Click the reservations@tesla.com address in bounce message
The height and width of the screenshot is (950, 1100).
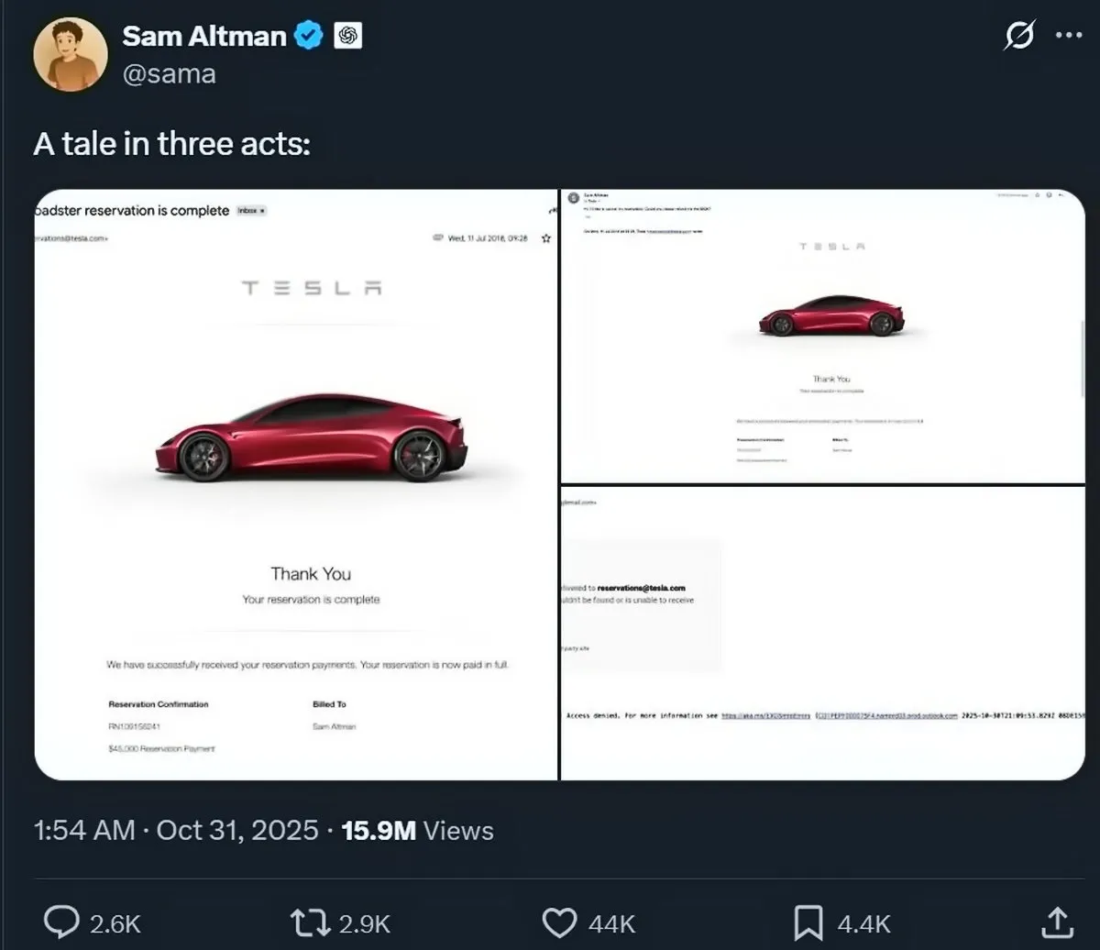point(641,588)
